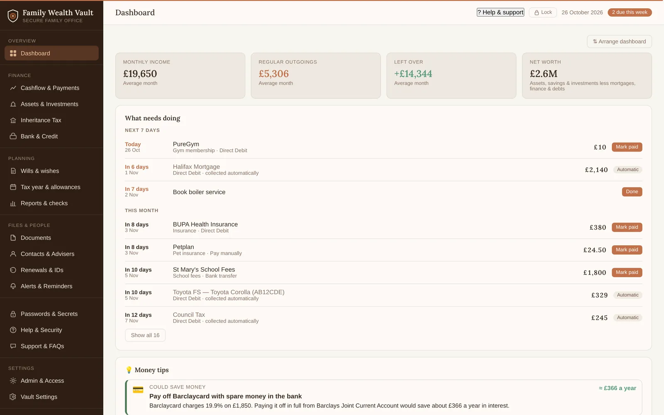Click the Alerts & Reminders bell icon
Viewport: 664px width, 415px height.
pos(13,286)
